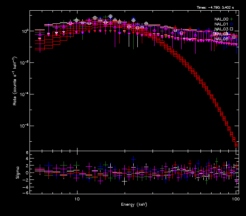Click the blue circle marker for NAI_01

point(231,24)
